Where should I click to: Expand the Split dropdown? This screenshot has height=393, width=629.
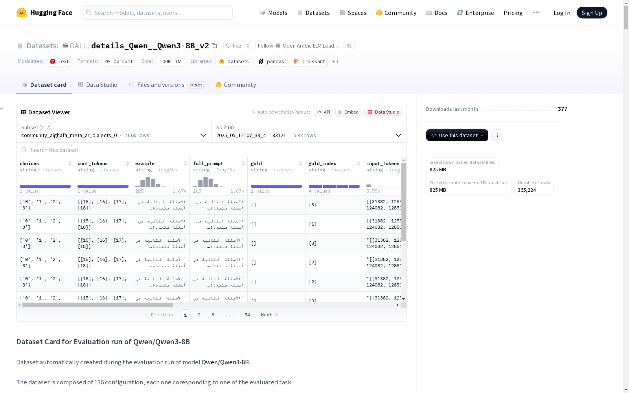(309, 131)
